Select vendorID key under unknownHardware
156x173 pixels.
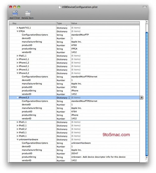click(x=27, y=161)
